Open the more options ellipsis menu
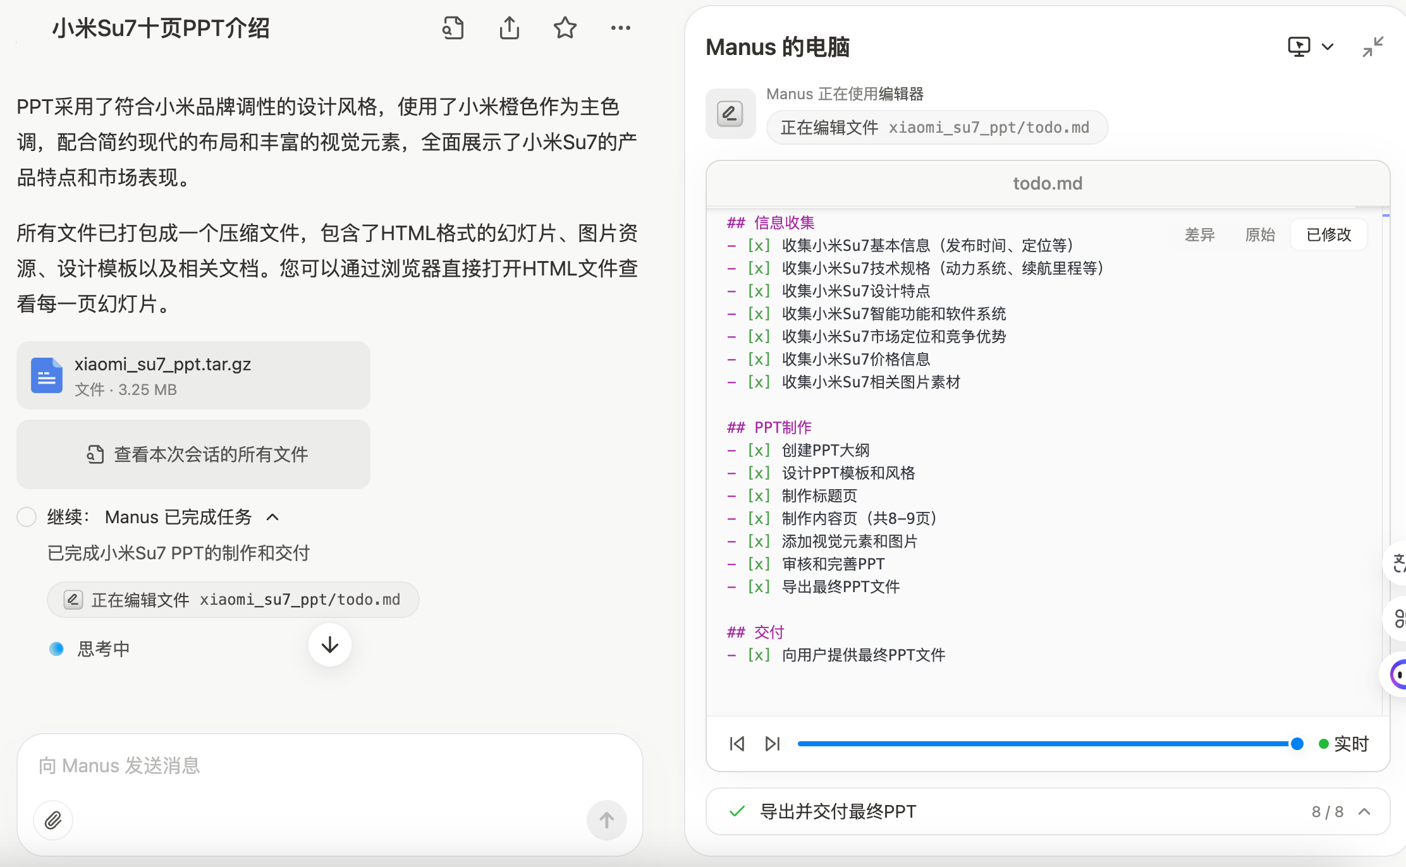1406x867 pixels. 620,28
